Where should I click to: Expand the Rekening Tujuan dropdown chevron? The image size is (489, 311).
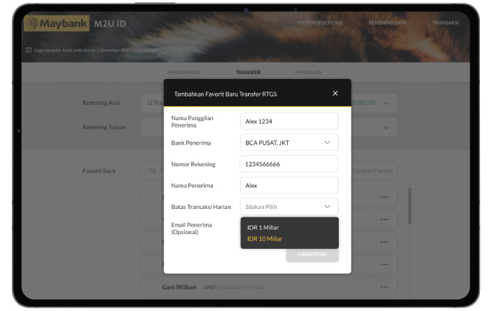[x=386, y=128]
